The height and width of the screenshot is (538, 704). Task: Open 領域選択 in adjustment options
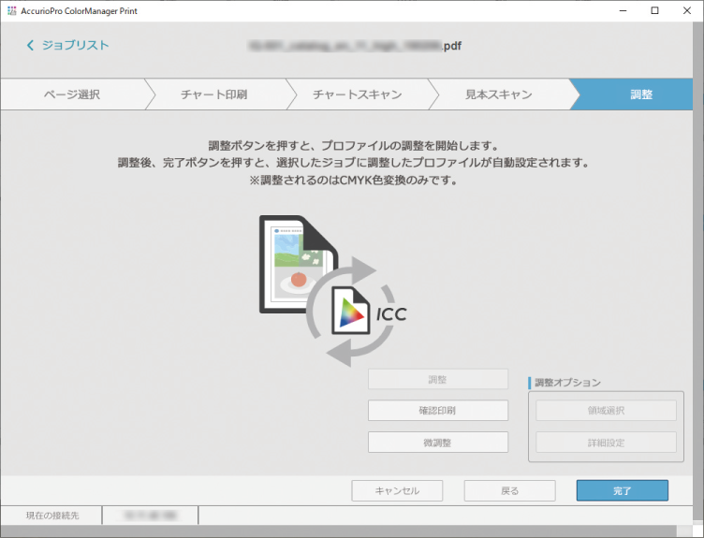(x=606, y=411)
